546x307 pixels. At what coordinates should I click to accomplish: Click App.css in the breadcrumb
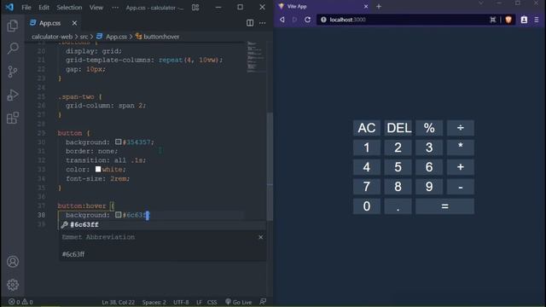116,37
